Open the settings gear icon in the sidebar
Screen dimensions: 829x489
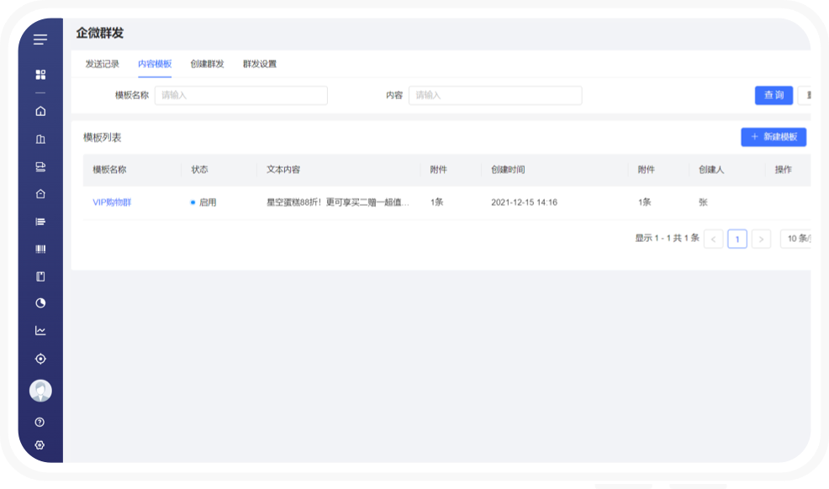click(40, 445)
